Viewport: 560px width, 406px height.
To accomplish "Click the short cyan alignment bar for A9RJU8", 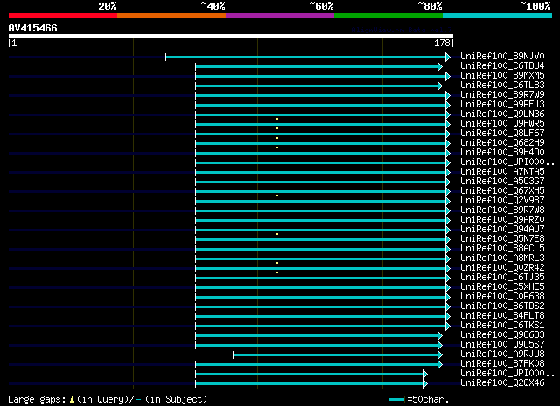I will [336, 355].
